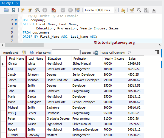Image resolution: width=164 pixels, height=138 pixels.
Task: Open find panel magnifier icon
Action: [139, 10]
